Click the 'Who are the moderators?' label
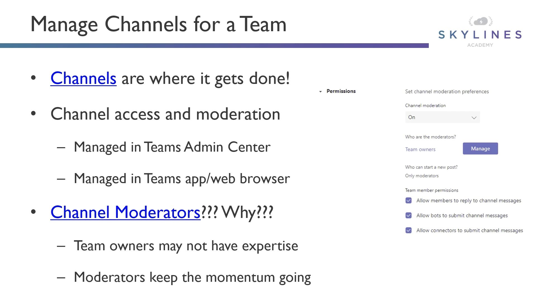This screenshot has width=536, height=301. [430, 137]
